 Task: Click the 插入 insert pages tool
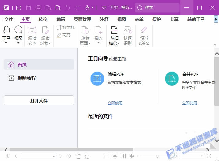pyautogui.click(x=99, y=35)
